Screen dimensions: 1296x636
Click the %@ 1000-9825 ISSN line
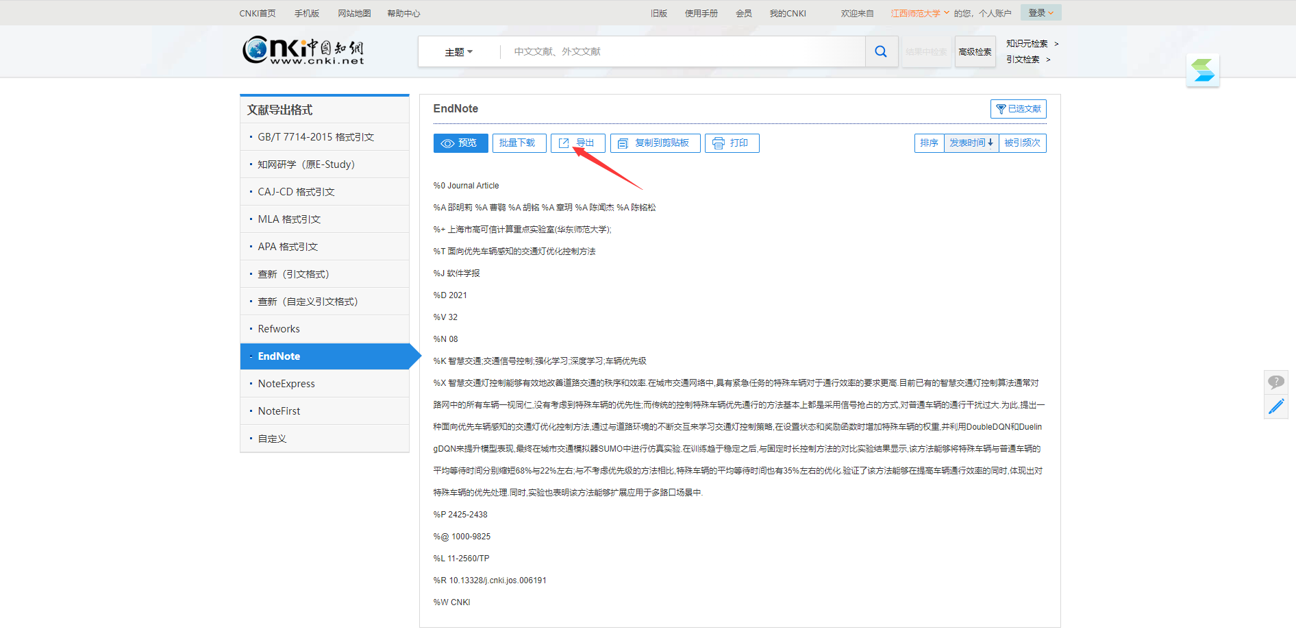tap(462, 537)
